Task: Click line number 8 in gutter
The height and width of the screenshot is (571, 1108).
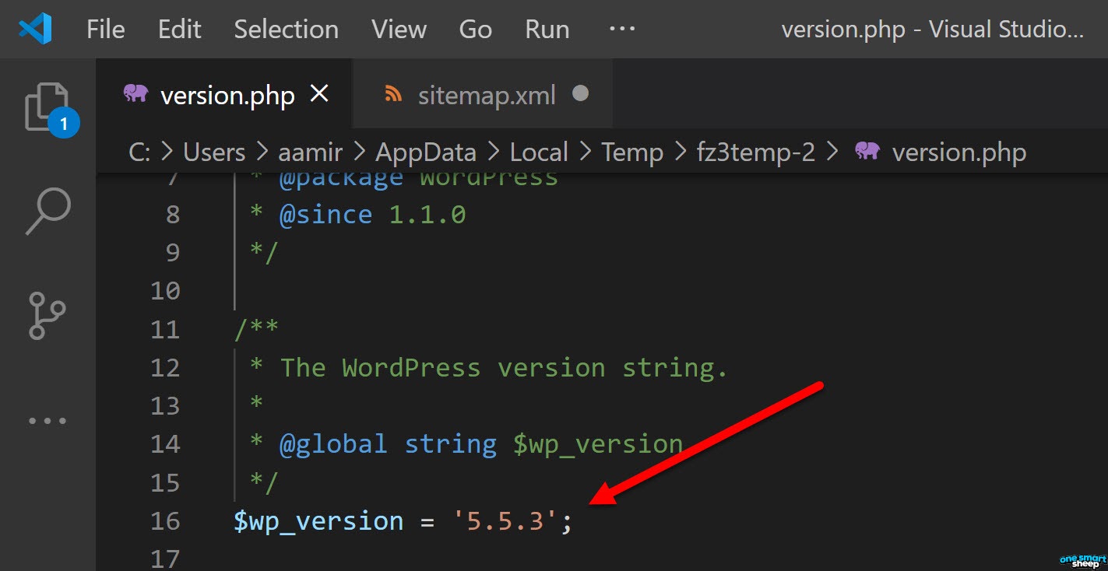Action: click(x=173, y=214)
